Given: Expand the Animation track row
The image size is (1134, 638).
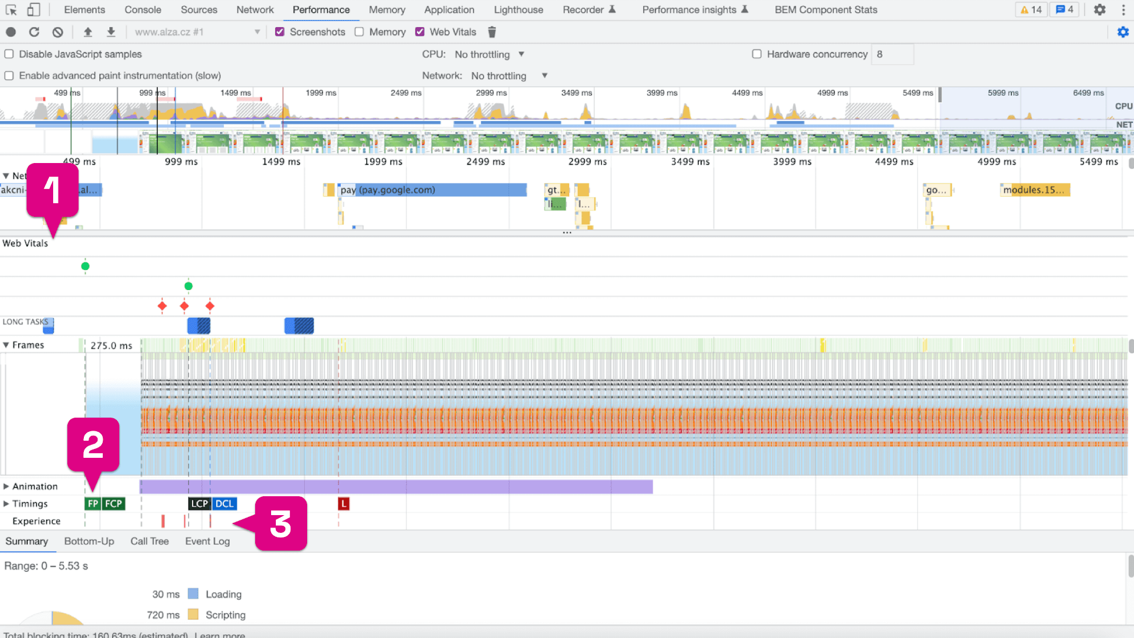Looking at the screenshot, I should click(x=6, y=486).
